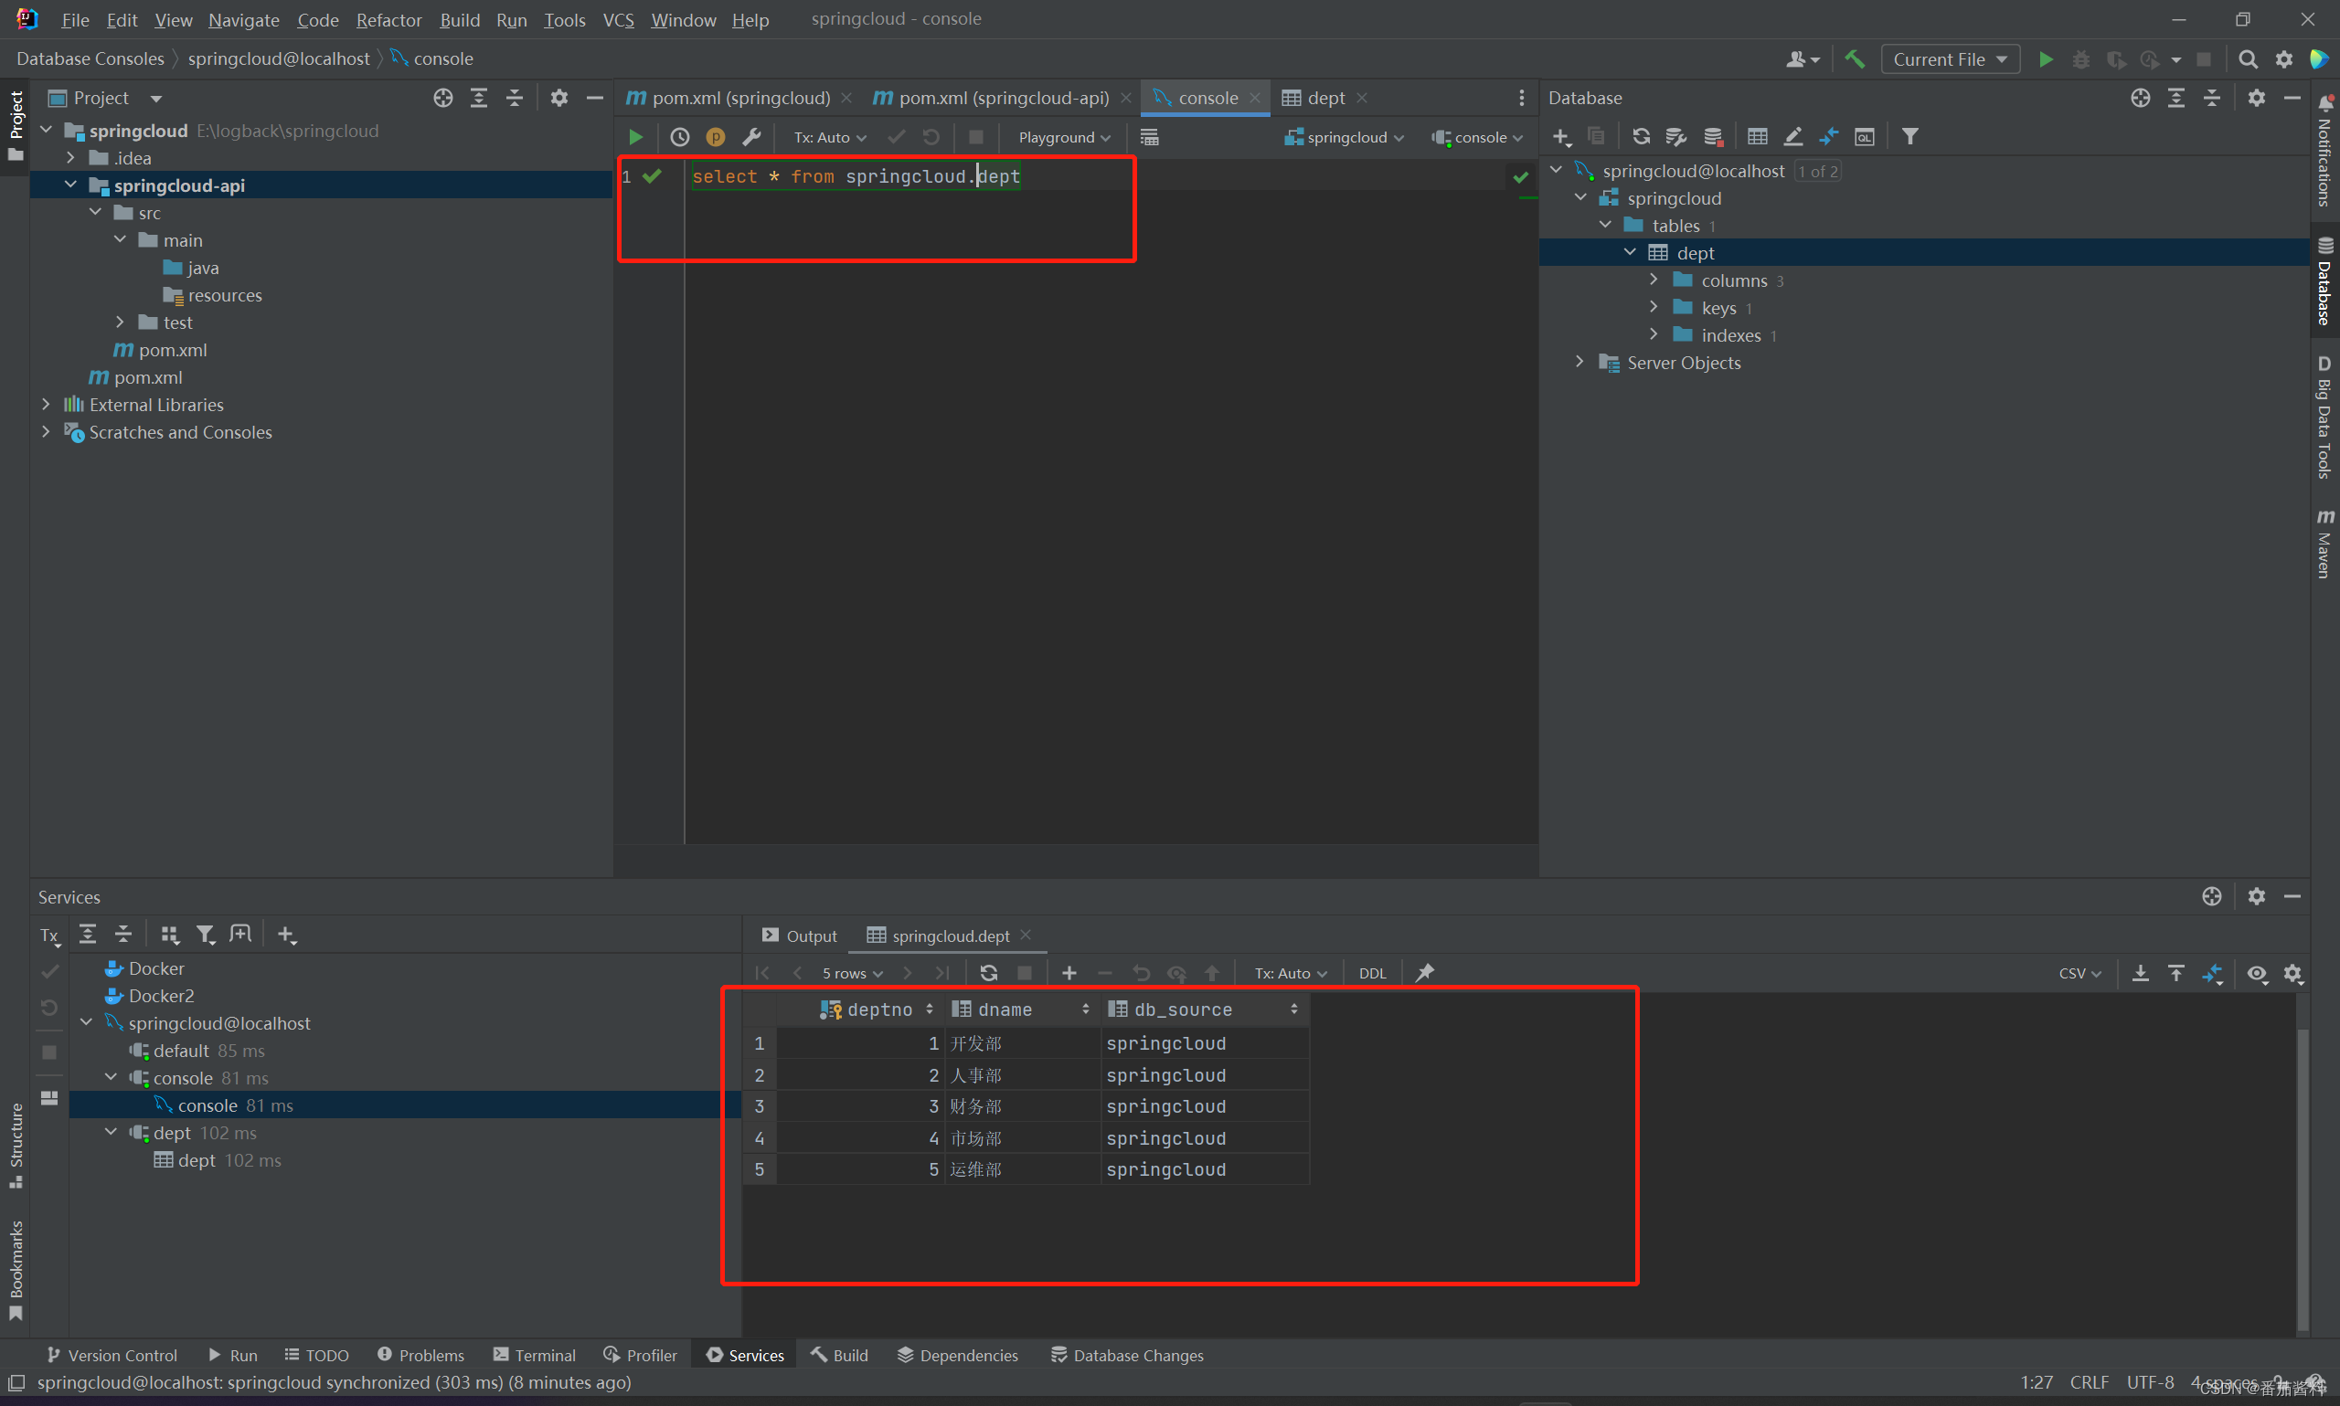Click the Add new row icon in results

(1069, 972)
